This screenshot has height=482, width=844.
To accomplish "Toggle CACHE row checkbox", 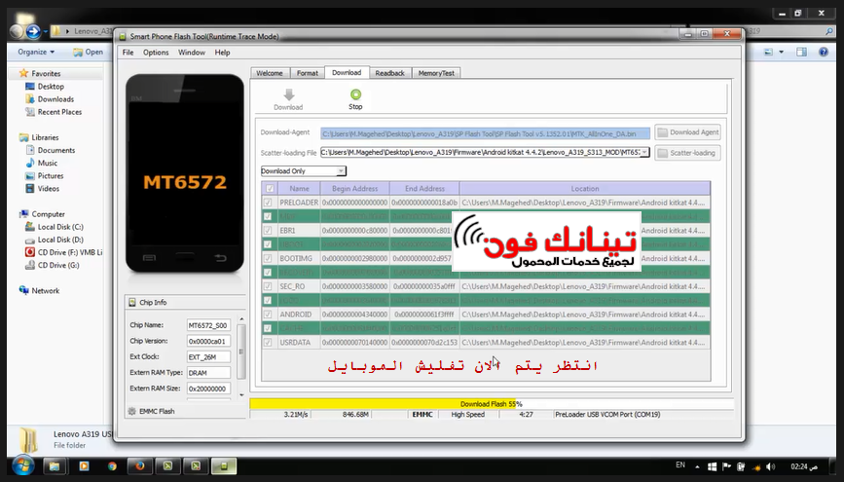I will point(268,328).
